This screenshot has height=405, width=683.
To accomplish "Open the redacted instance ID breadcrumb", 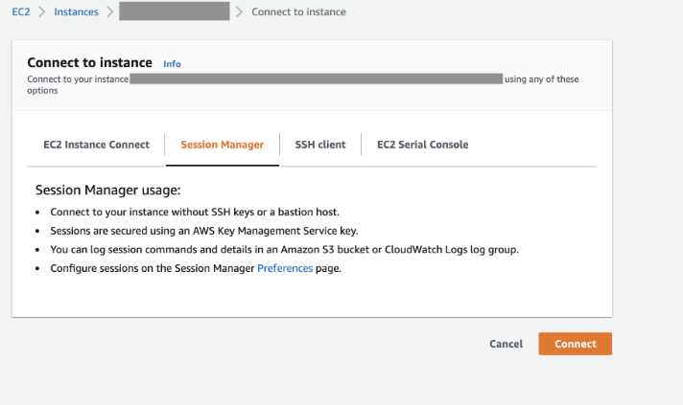I will click(x=175, y=11).
